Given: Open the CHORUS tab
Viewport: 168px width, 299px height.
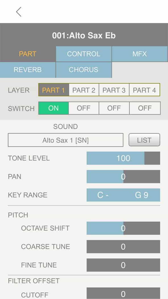Looking at the screenshot, I should (x=84, y=70).
